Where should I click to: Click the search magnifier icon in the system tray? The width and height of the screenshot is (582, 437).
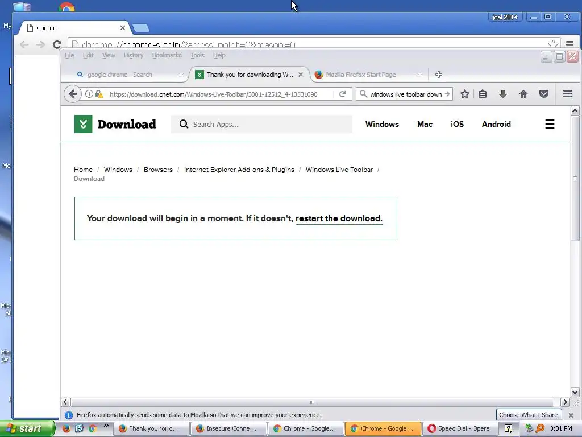[540, 428]
